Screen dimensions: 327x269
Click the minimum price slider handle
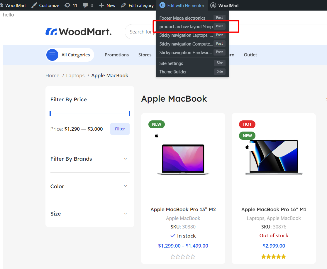pyautogui.click(x=50, y=113)
